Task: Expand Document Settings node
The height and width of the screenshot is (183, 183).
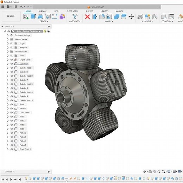Action: (x=7, y=35)
